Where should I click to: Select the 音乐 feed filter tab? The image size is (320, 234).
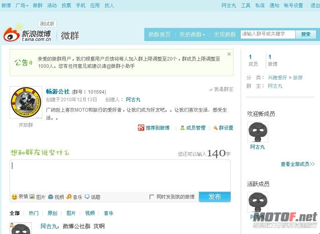tap(108, 213)
